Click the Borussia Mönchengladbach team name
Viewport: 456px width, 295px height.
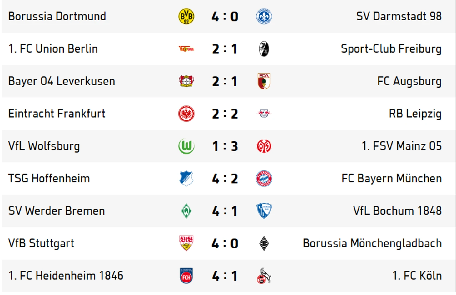[x=372, y=243]
